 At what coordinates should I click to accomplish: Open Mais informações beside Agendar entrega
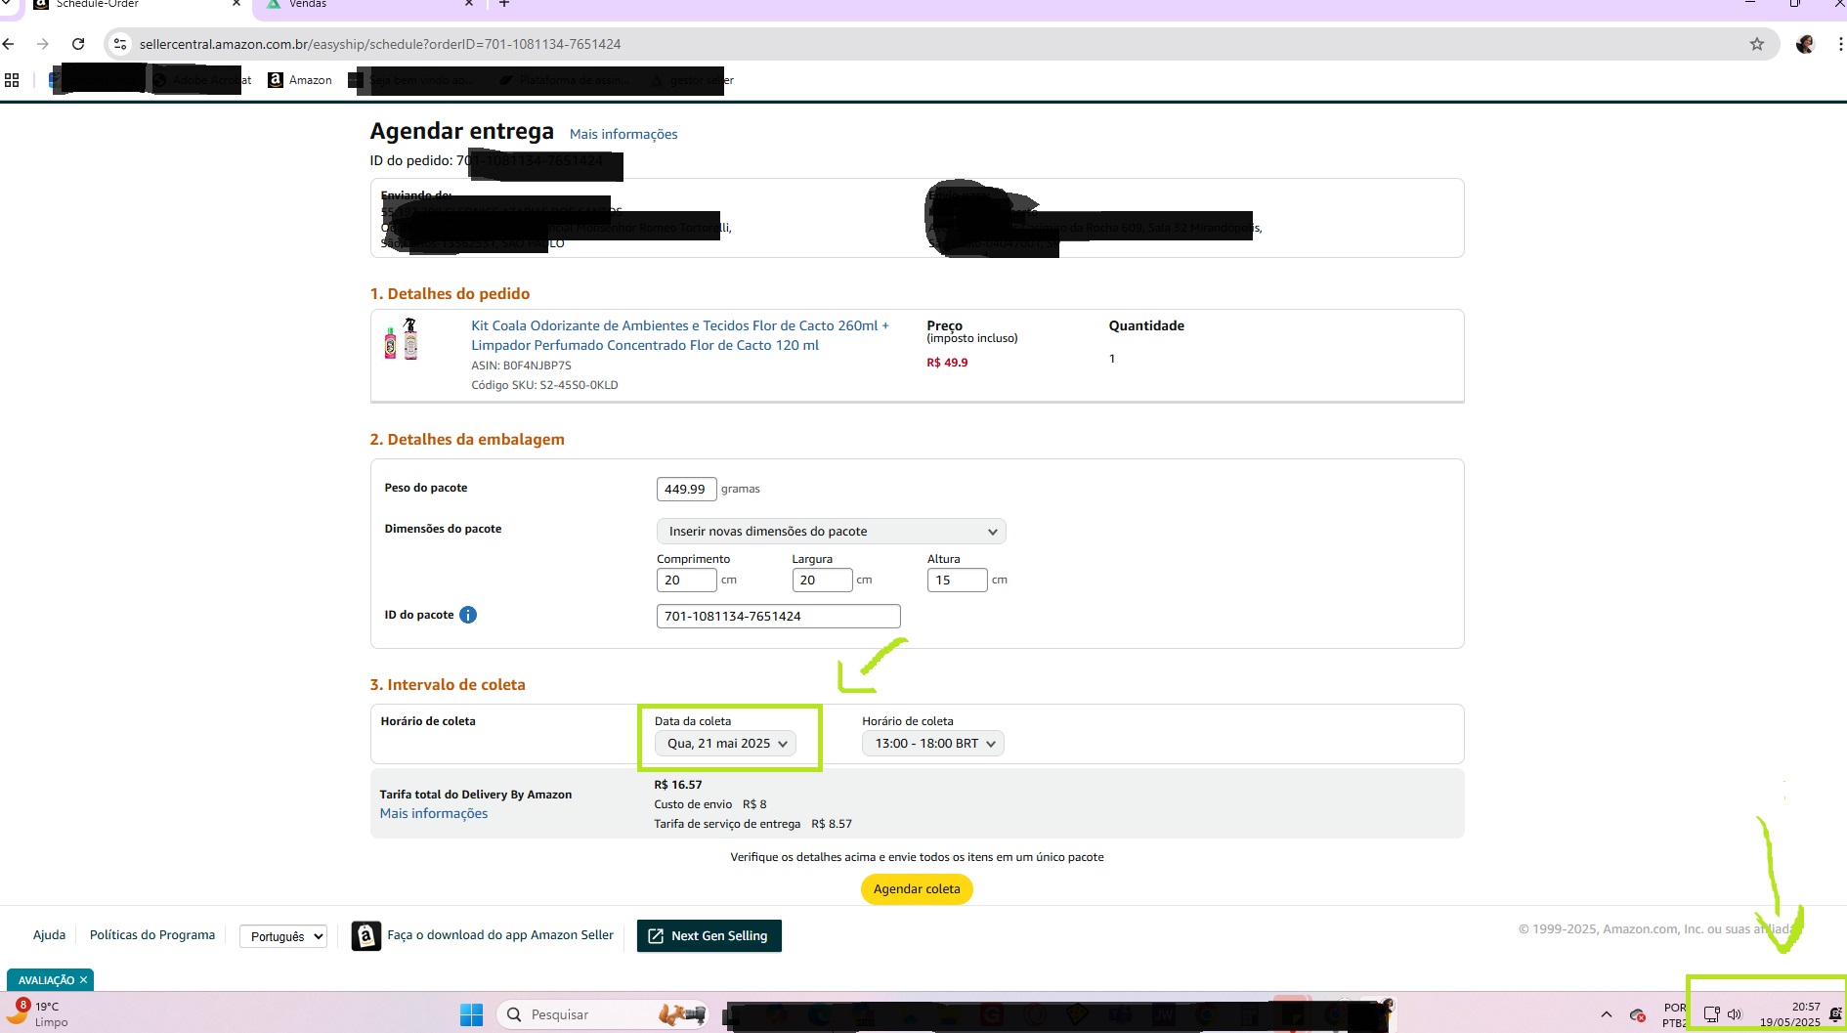(623, 134)
